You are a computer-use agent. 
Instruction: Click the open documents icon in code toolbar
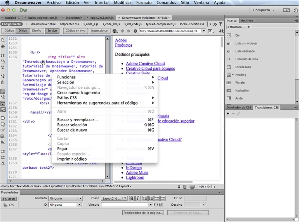point(3,40)
